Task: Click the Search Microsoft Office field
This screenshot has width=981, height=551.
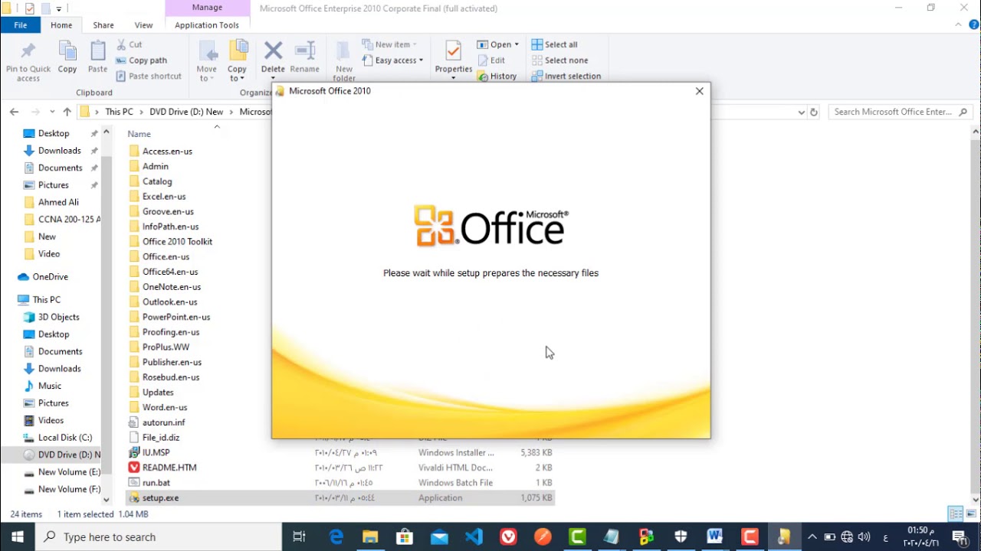Action: (x=901, y=112)
